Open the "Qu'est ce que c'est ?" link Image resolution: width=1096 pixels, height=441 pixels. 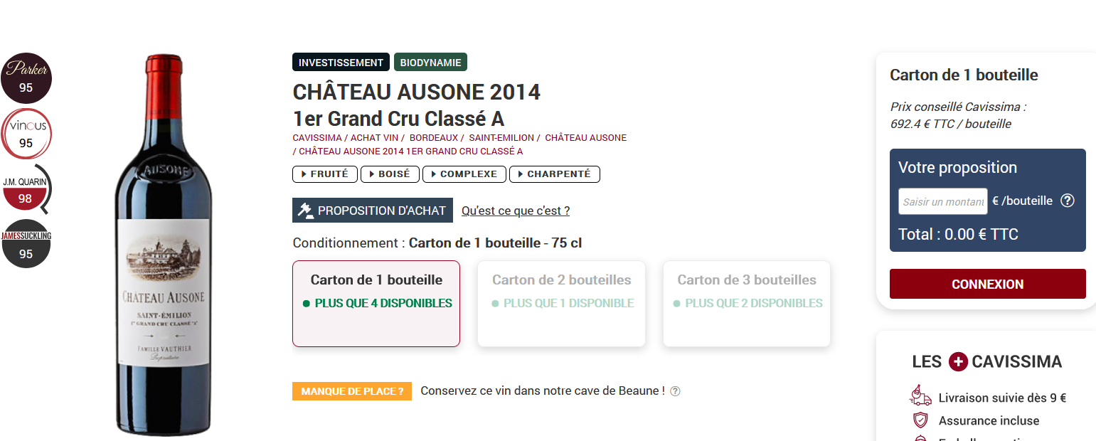coord(516,211)
